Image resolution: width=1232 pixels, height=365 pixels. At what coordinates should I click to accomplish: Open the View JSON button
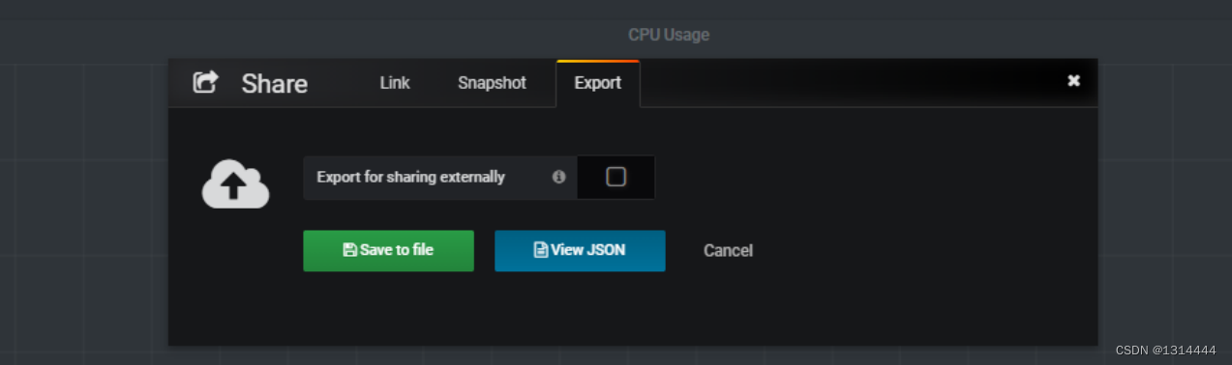point(580,250)
